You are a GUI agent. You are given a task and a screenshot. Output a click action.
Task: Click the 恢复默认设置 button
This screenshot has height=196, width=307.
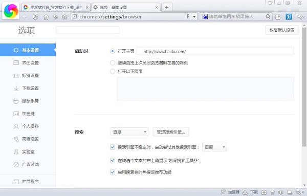click(282, 30)
